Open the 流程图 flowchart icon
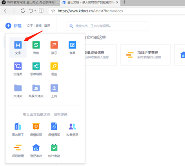Screen dimensions: 185x166 tap(18, 66)
